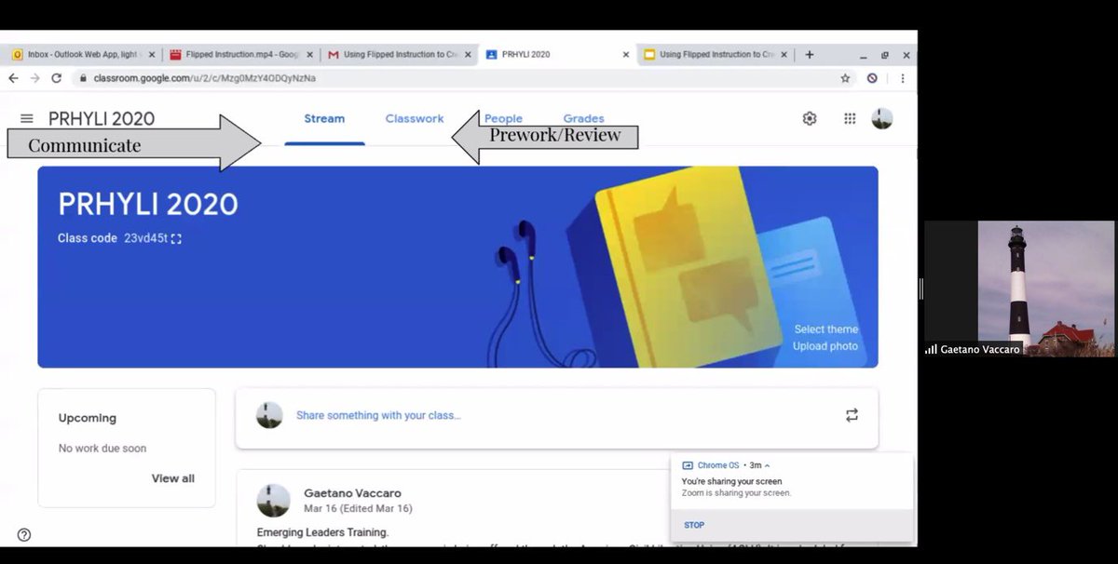The image size is (1118, 564).
Task: Open the class settings gear
Action: click(x=809, y=118)
